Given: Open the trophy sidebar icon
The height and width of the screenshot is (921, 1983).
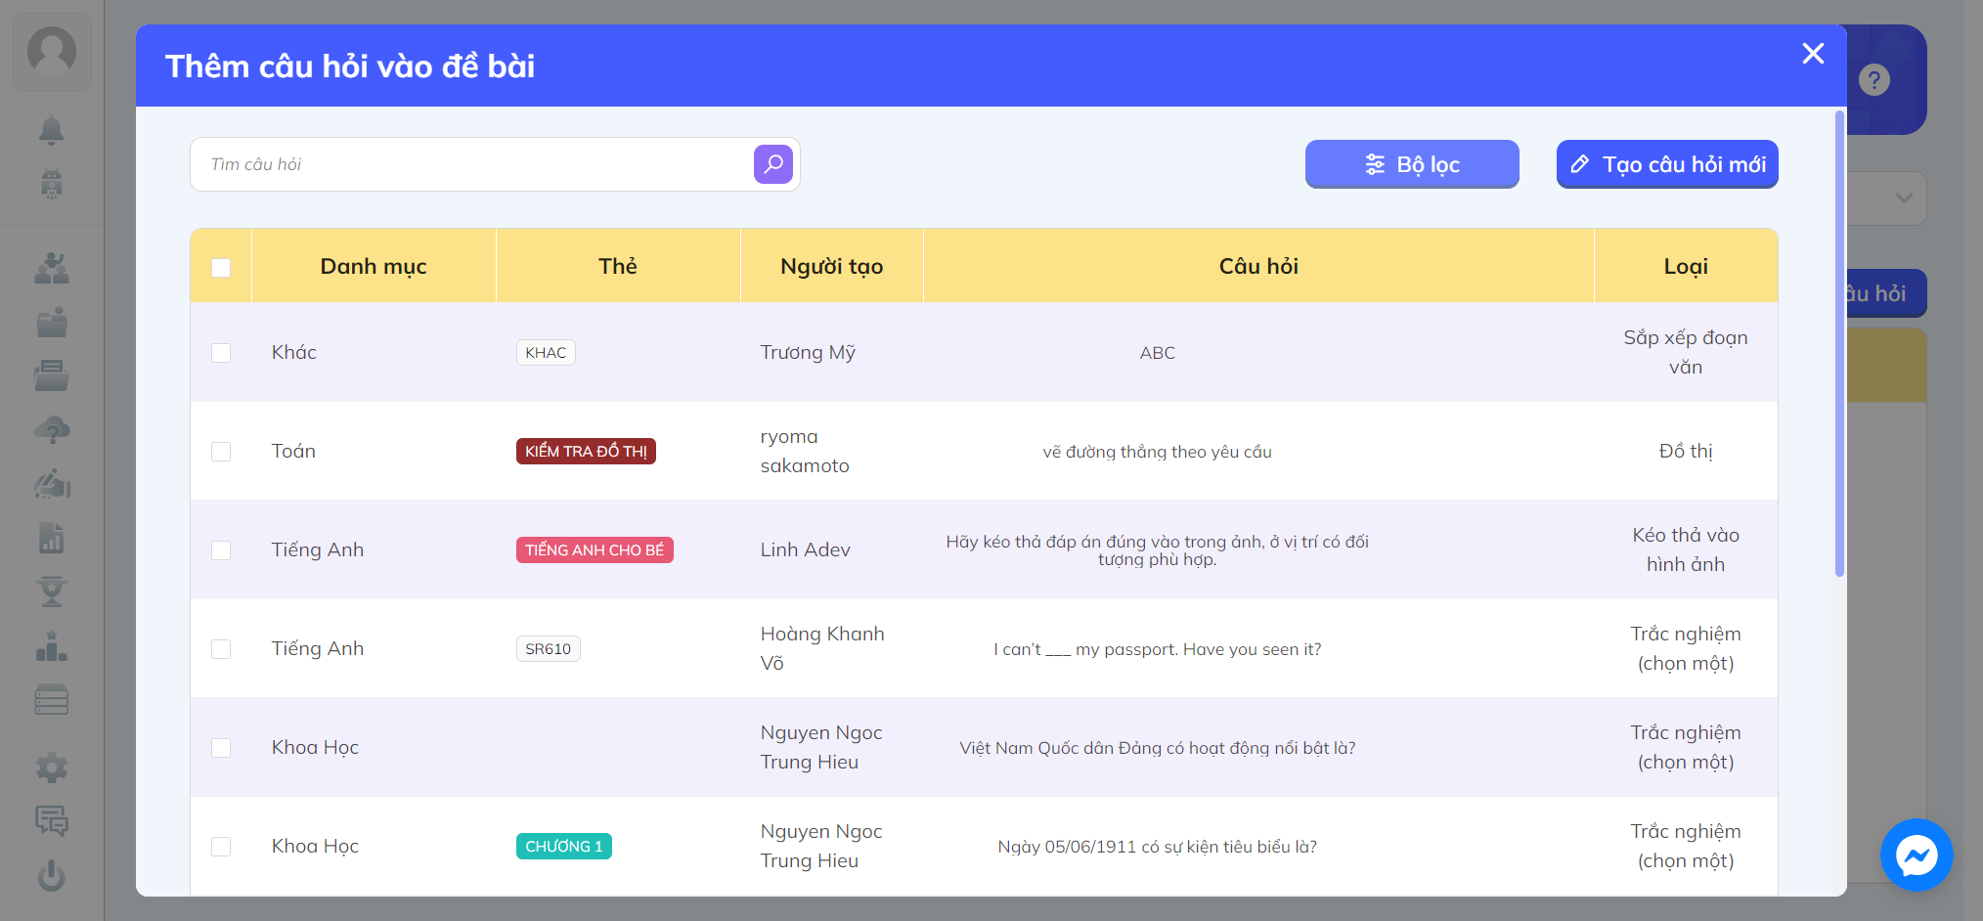Looking at the screenshot, I should pos(52,592).
